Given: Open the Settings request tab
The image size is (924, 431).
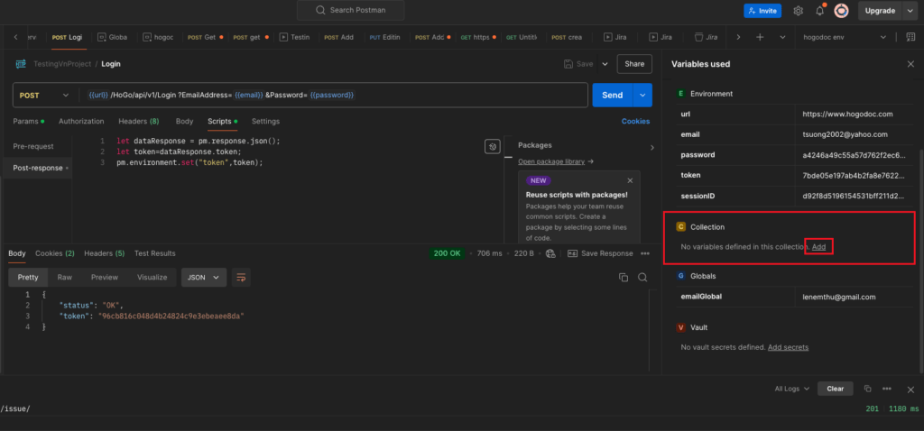Looking at the screenshot, I should point(266,122).
